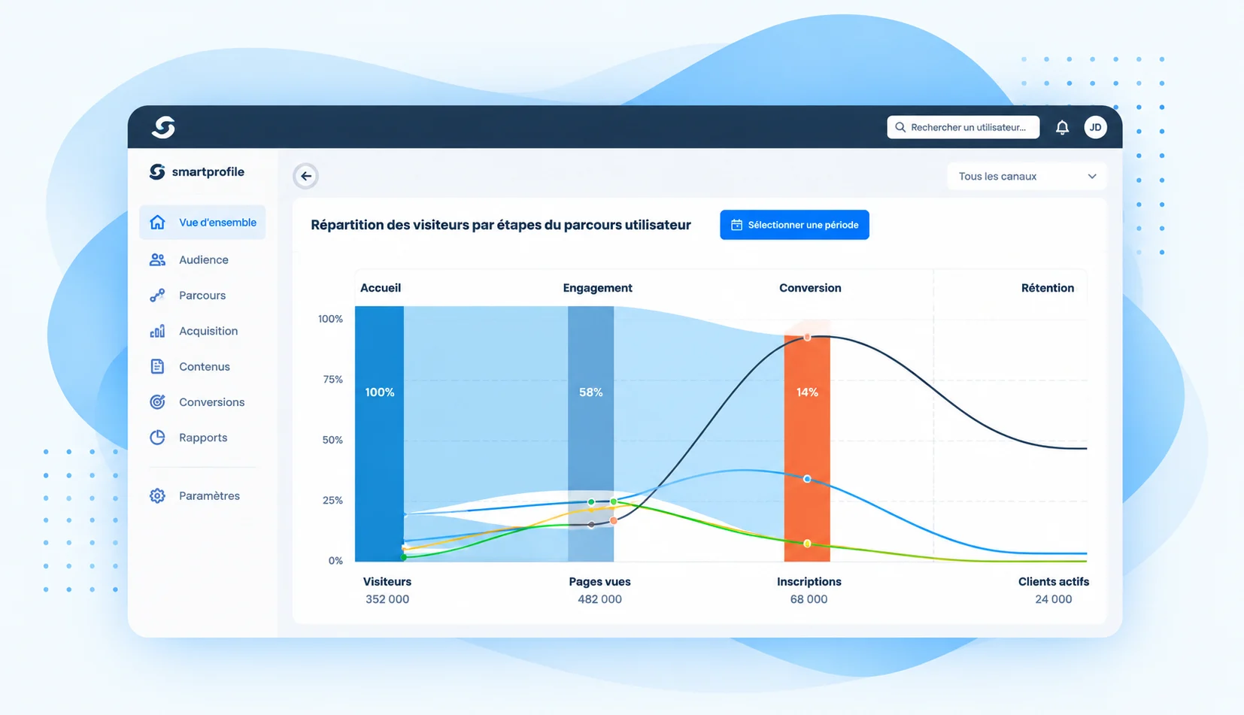Click the Accueil column header
This screenshot has height=715, width=1244.
[381, 288]
